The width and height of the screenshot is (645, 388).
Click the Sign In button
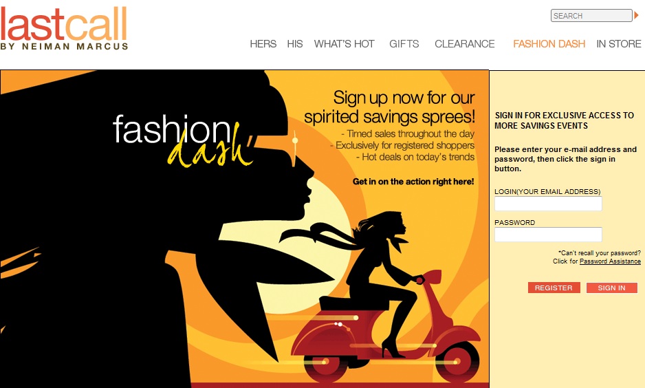coord(612,288)
